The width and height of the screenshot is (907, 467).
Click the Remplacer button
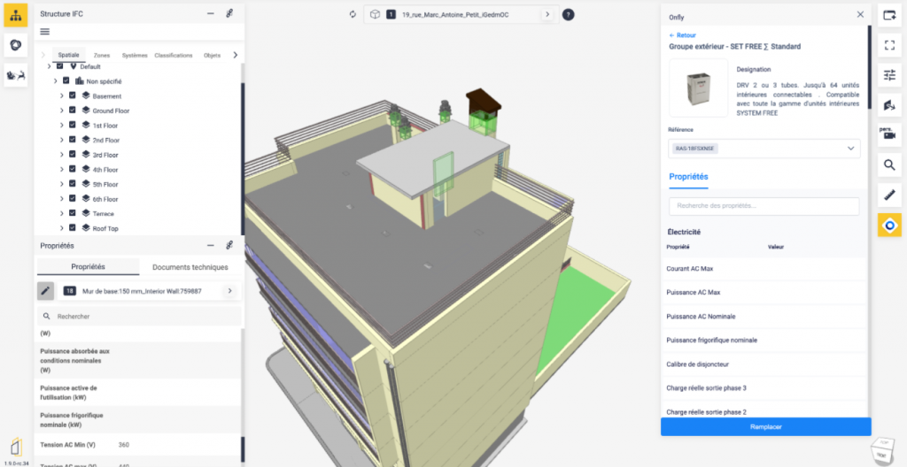coord(765,426)
